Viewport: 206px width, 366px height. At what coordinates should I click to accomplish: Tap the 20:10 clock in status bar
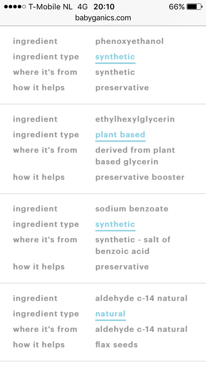(x=104, y=7)
